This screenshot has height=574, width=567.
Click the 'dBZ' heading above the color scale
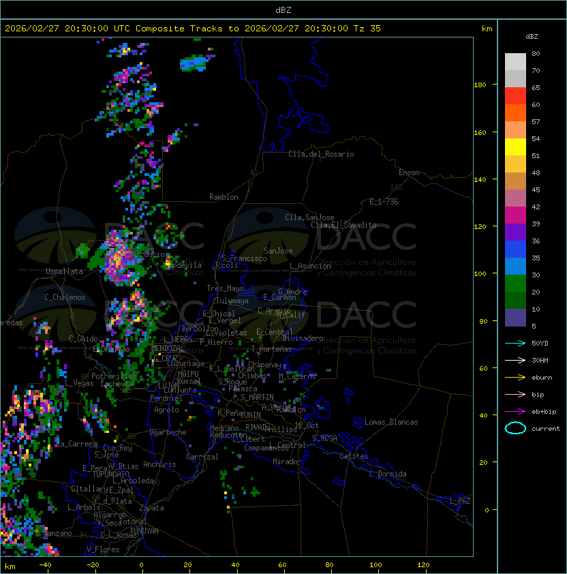point(532,37)
